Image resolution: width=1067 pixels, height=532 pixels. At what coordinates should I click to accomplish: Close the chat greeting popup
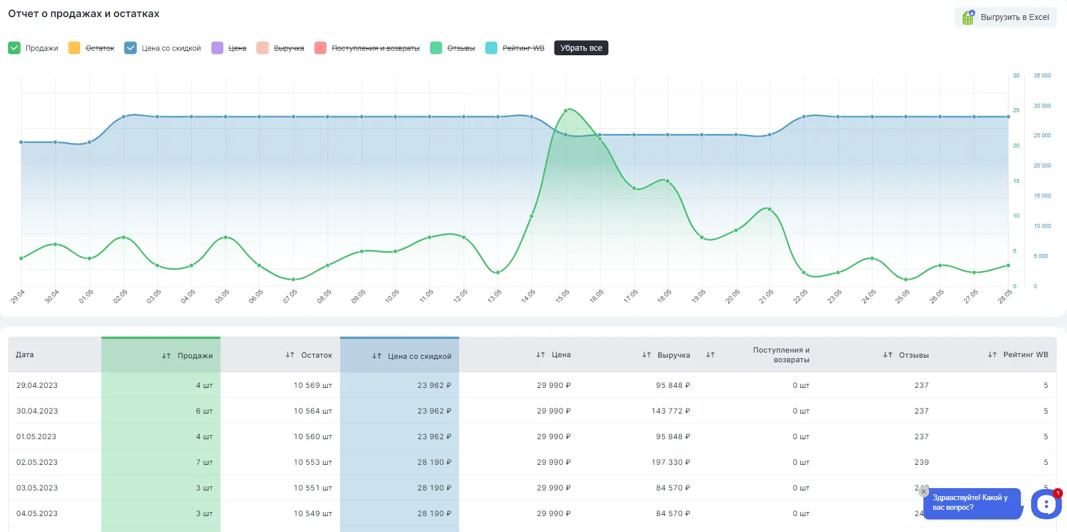coord(924,492)
